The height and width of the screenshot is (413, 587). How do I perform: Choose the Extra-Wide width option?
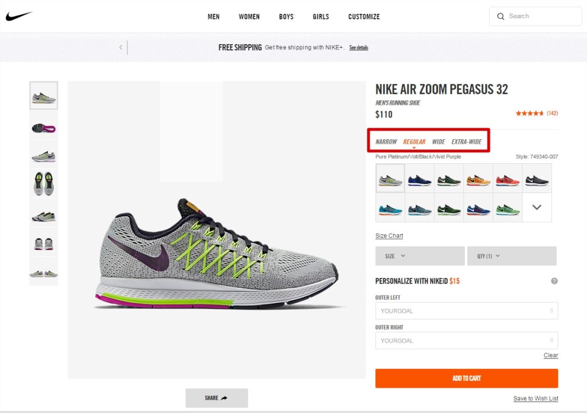click(467, 142)
